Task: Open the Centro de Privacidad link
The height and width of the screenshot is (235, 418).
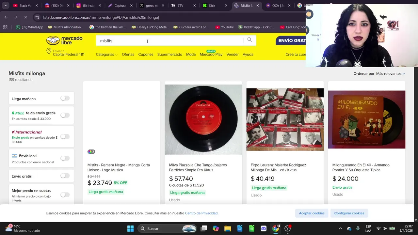Action: point(201,213)
